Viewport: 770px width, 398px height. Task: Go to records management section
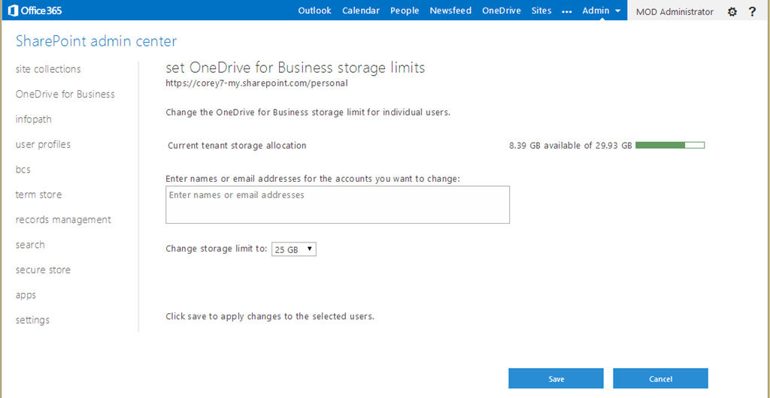click(x=63, y=219)
